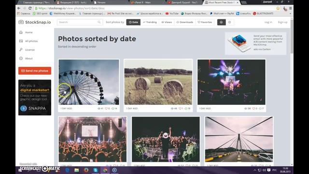
Task: Click the search magnifier icon
Action: click(x=99, y=22)
